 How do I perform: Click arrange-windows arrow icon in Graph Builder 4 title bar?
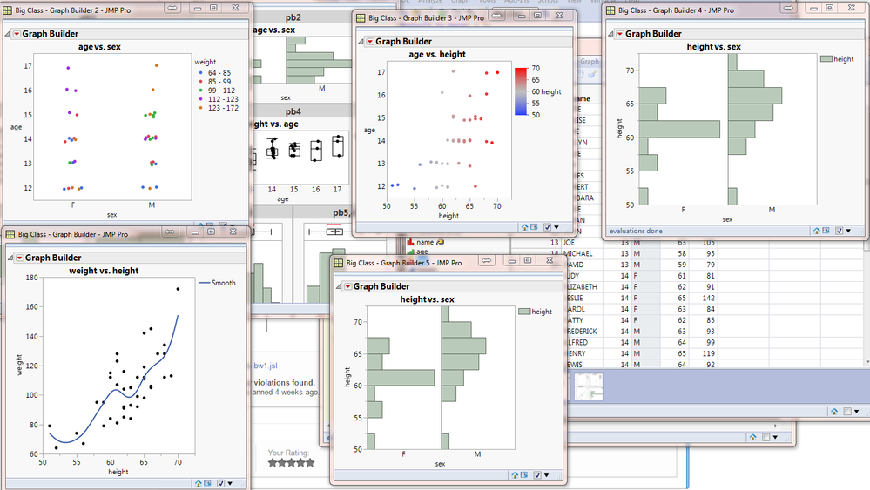point(788,8)
